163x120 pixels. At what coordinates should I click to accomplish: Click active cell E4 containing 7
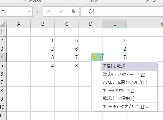[115, 57]
